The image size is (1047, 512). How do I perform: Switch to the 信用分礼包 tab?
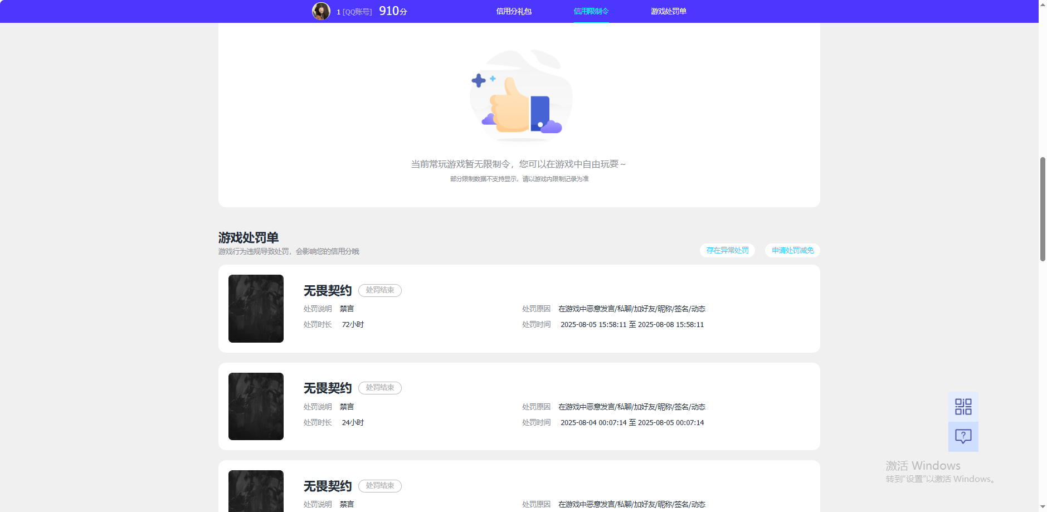pos(514,11)
